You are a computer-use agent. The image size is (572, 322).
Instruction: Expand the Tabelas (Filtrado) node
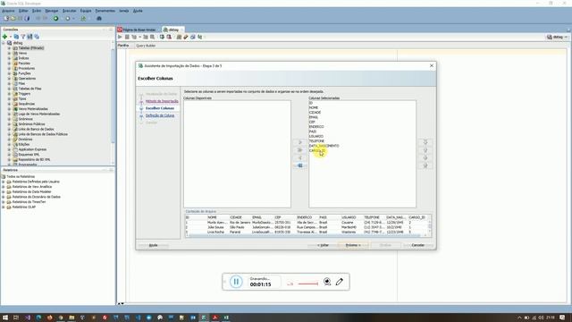click(9, 47)
